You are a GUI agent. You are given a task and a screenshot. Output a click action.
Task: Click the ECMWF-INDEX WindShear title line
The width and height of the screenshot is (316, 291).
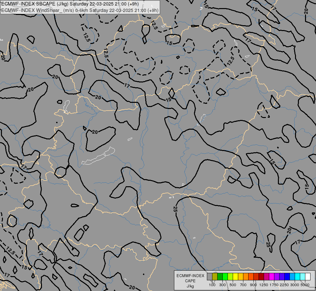pyautogui.click(x=80, y=10)
